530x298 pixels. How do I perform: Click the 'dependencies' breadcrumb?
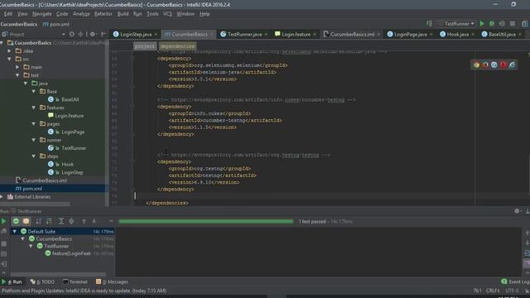coord(177,46)
